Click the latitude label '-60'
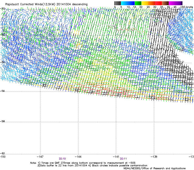 pyautogui.click(x=2, y=154)
